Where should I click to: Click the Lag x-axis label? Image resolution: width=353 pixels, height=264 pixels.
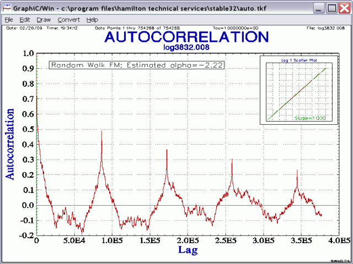pyautogui.click(x=188, y=250)
